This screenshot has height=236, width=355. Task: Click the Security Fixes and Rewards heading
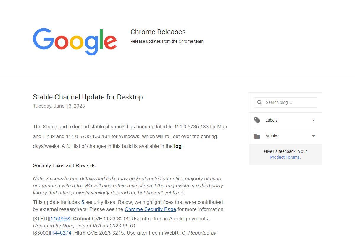point(64,165)
